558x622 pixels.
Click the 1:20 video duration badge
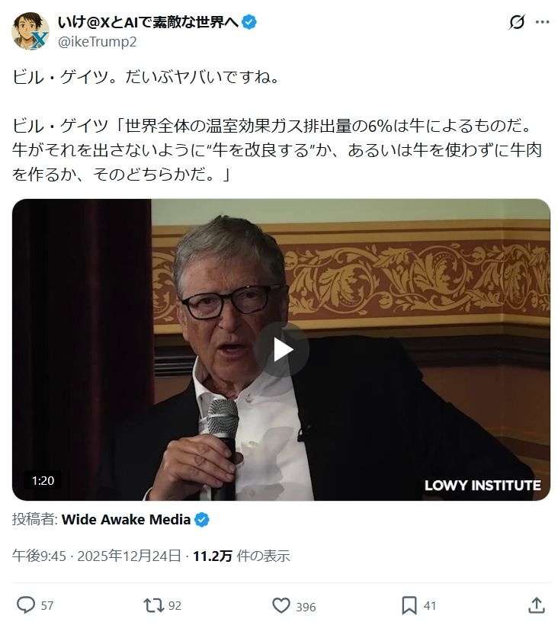pyautogui.click(x=43, y=480)
